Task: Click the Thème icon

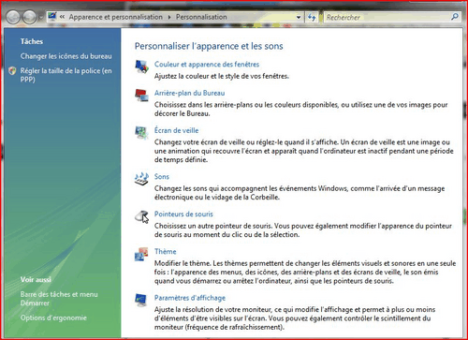Action: click(141, 254)
